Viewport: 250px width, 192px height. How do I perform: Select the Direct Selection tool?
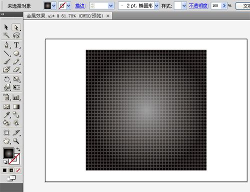tap(16, 27)
